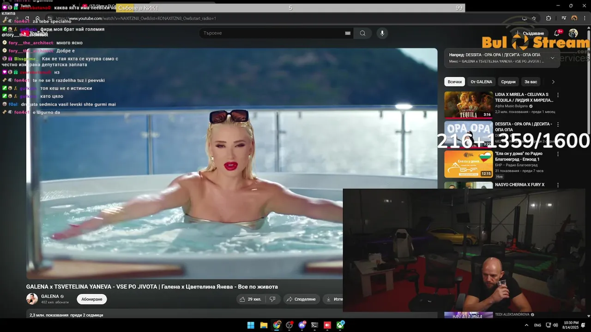The height and width of the screenshot is (332, 591).
Task: Open File Explorer from taskbar
Action: pyautogui.click(x=264, y=325)
